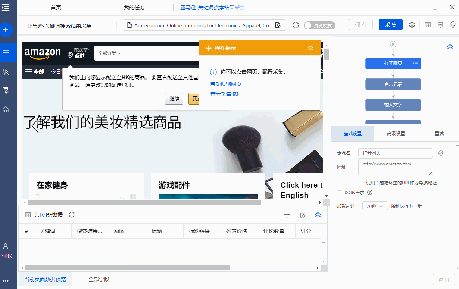Toggle the 浏览模式 browse mode switch
The image size is (459, 289).
(x=319, y=25)
